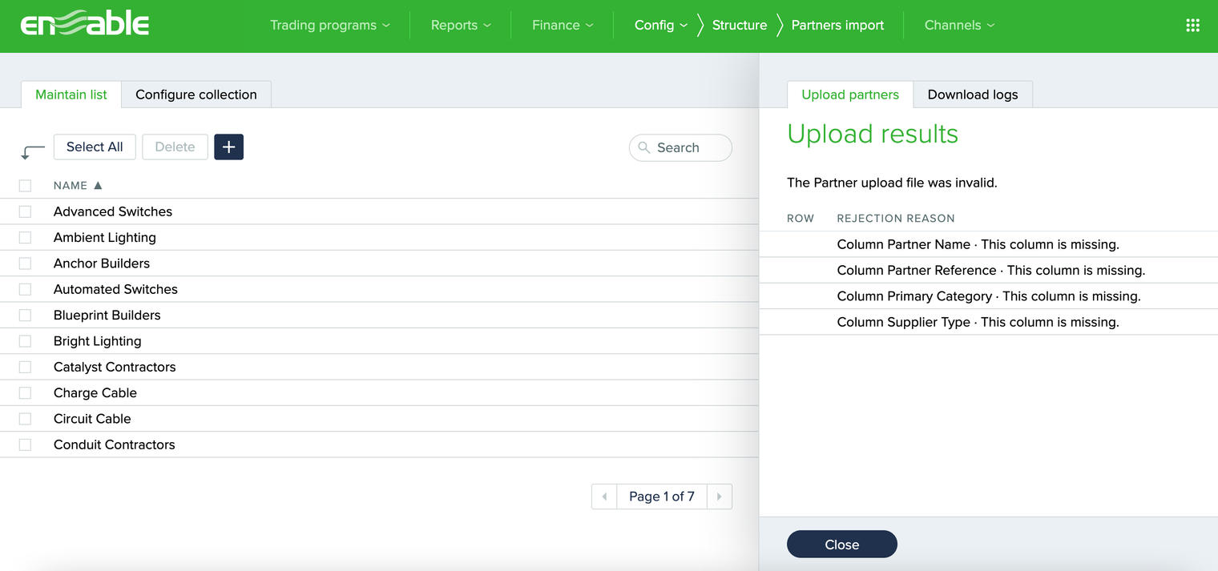This screenshot has height=571, width=1218.
Task: Open the Bright Lighting partner
Action: coord(97,341)
